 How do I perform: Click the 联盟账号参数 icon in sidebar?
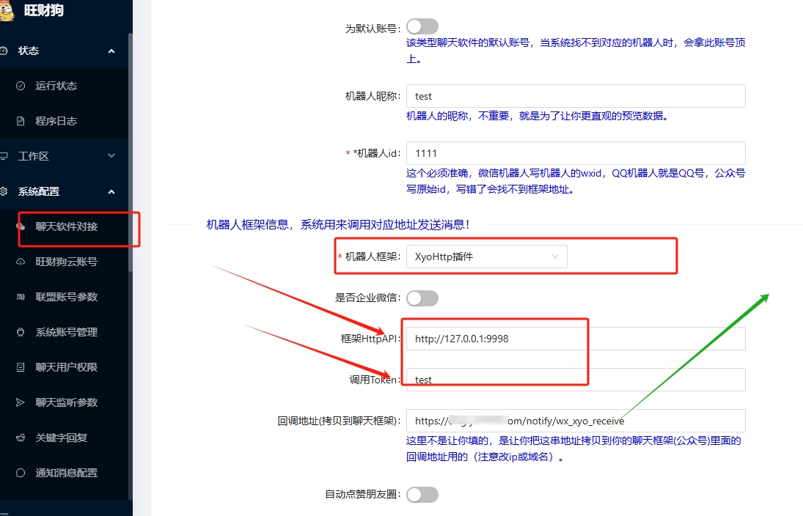click(21, 297)
